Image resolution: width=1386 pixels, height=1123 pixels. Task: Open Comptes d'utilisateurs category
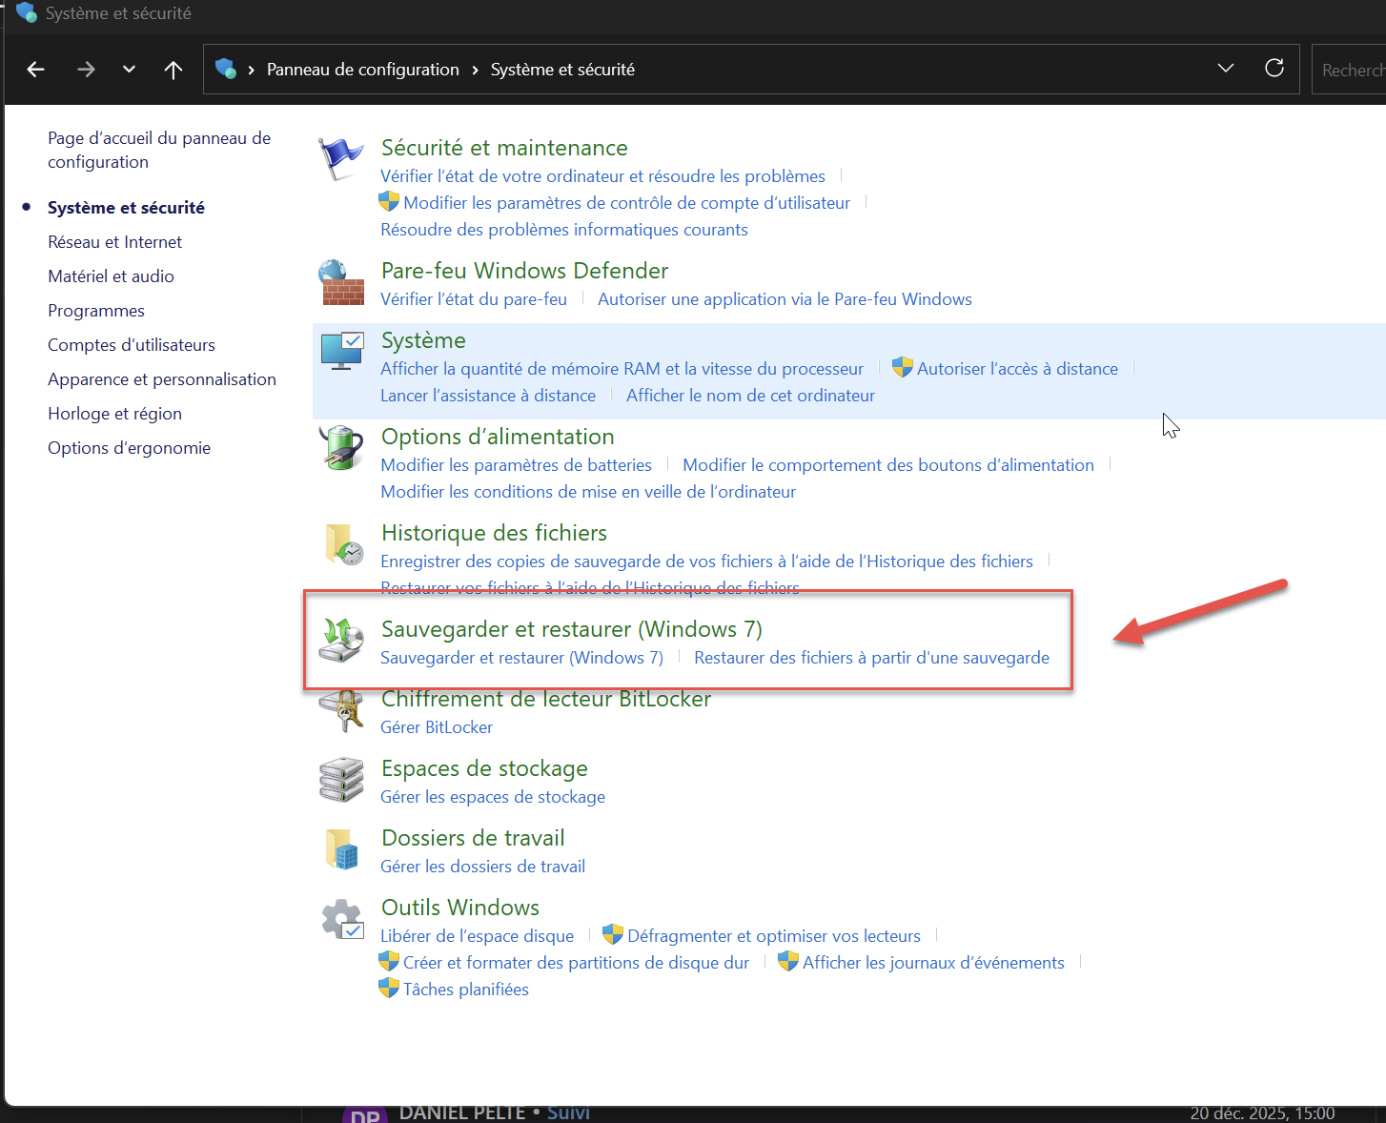pos(132,345)
